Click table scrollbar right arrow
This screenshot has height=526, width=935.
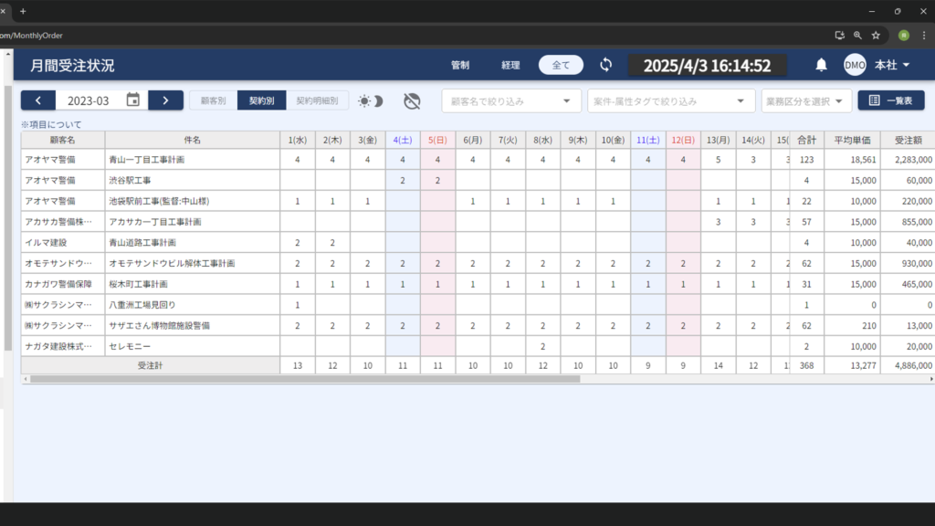931,379
